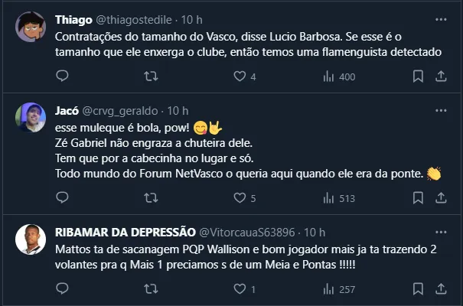Image resolution: width=463 pixels, height=306 pixels.
Task: Reply to RIBAMAR DA DEPRESSÃO's tweet
Action: point(63,289)
